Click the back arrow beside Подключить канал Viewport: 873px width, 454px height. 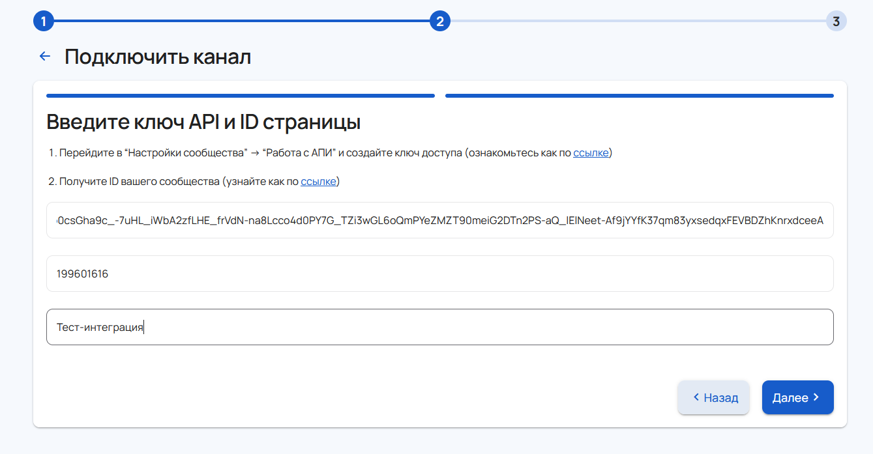(x=45, y=57)
